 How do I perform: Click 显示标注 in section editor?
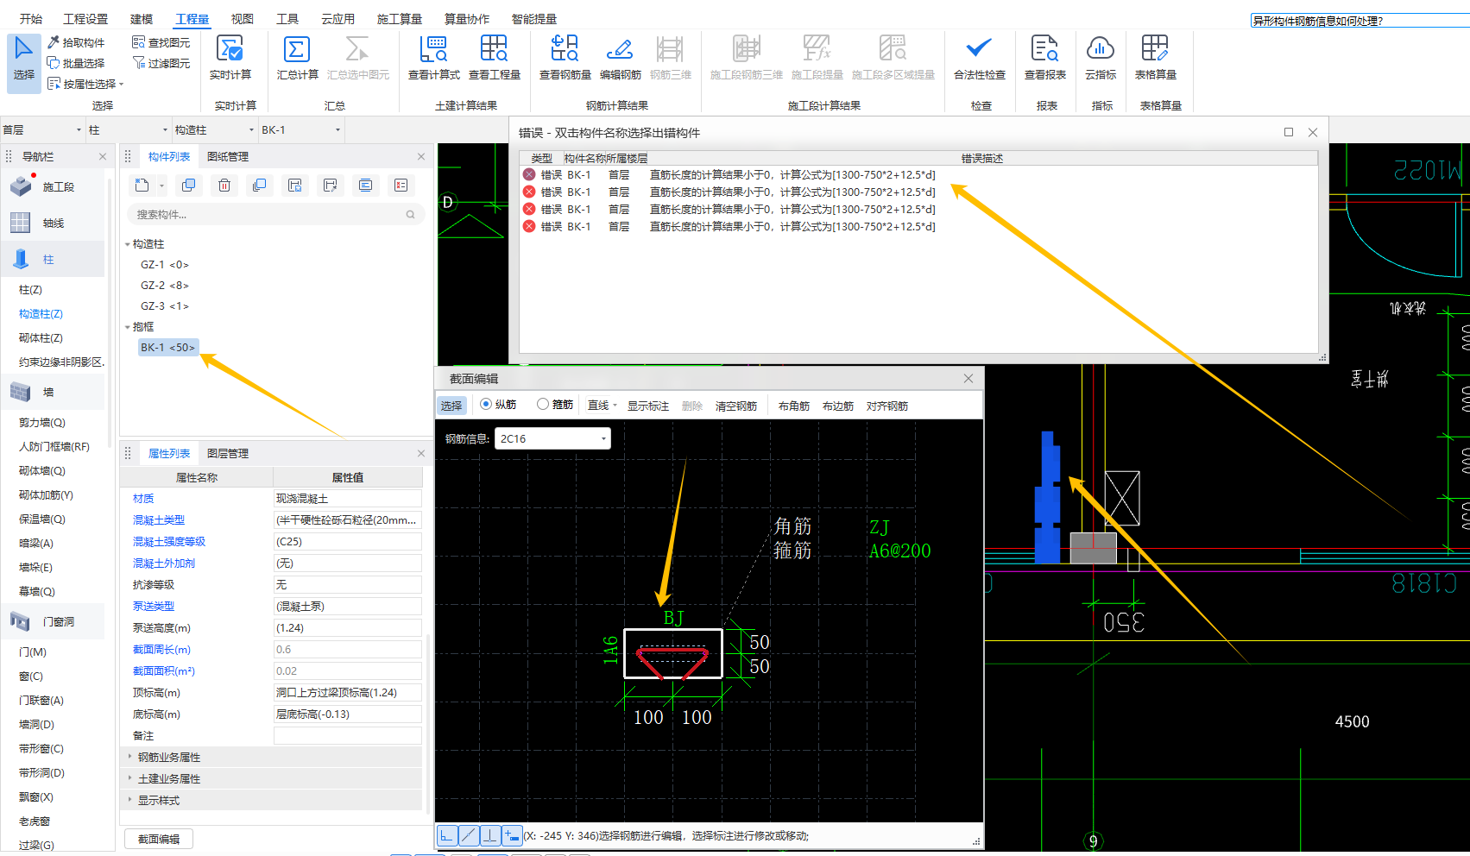point(648,406)
